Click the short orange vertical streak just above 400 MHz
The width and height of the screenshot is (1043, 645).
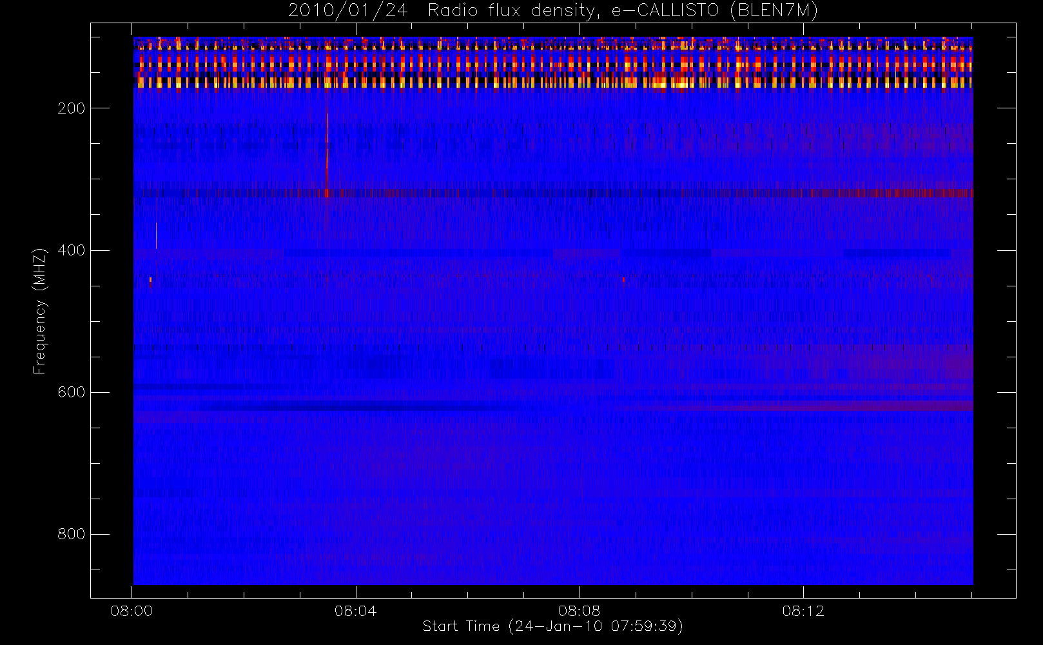(156, 235)
